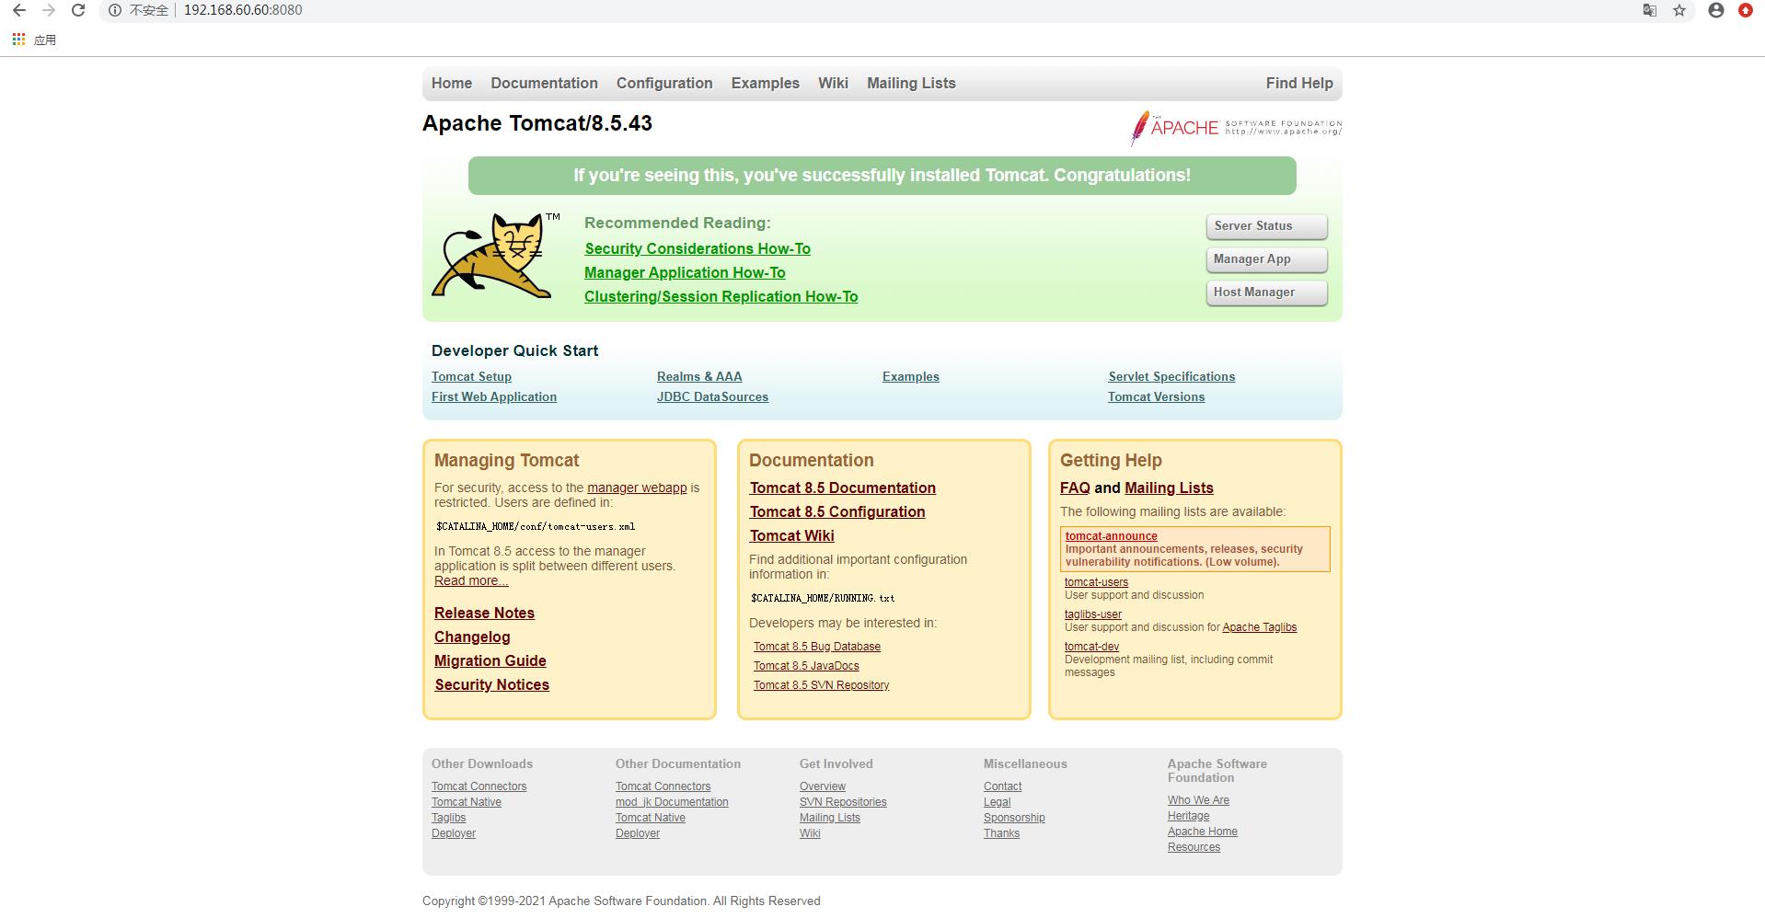
Task: Open Who We Are footer link
Action: click(x=1198, y=800)
